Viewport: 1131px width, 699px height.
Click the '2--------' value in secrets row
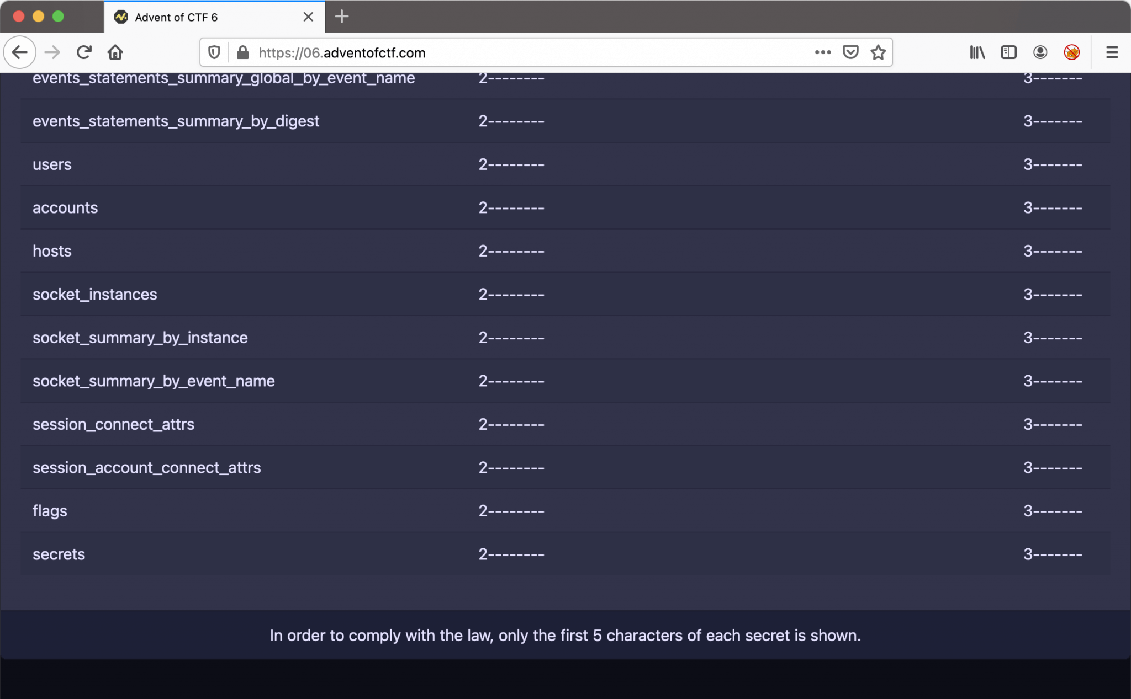(x=511, y=554)
